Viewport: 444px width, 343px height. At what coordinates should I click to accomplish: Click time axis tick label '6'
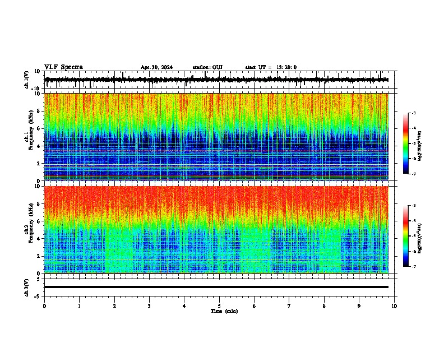coord(255,306)
